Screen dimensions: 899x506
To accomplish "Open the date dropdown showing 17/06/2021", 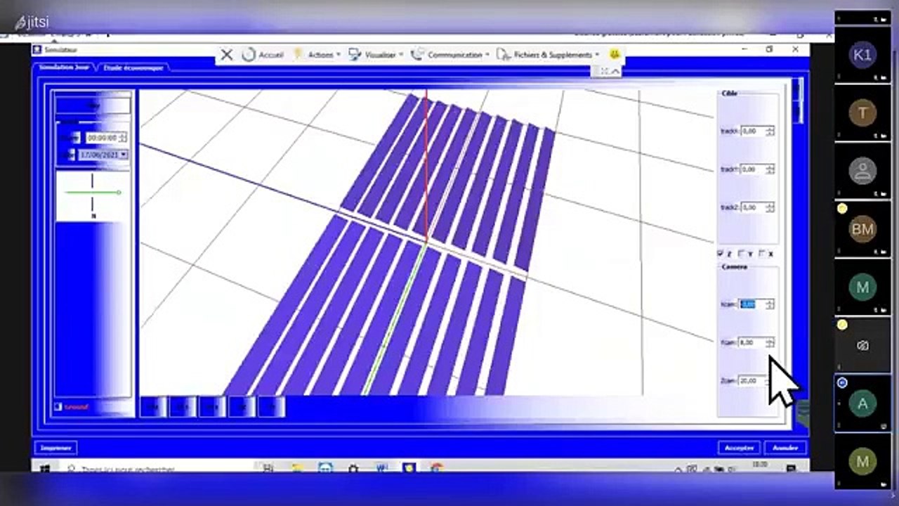I will [x=124, y=154].
